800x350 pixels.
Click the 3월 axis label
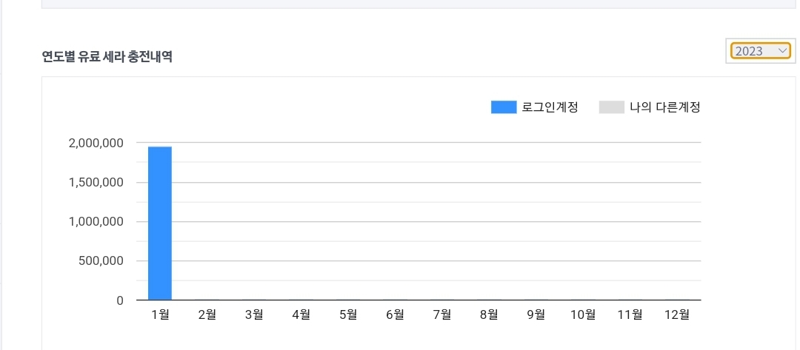click(x=254, y=314)
